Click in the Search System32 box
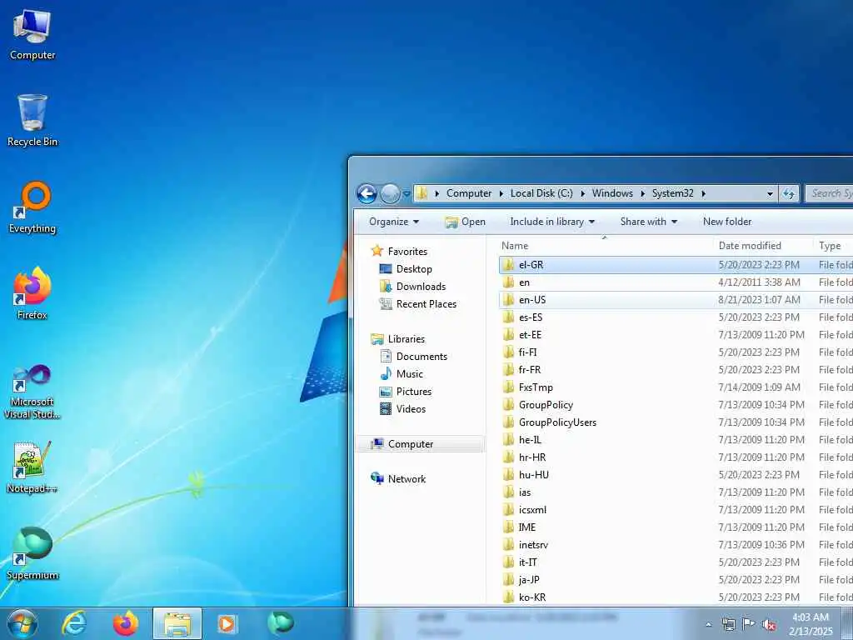The image size is (853, 640). click(x=829, y=193)
